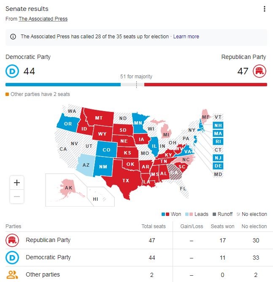Click the Republican Party table row label
The height and width of the screenshot is (282, 273).
[x=48, y=240]
